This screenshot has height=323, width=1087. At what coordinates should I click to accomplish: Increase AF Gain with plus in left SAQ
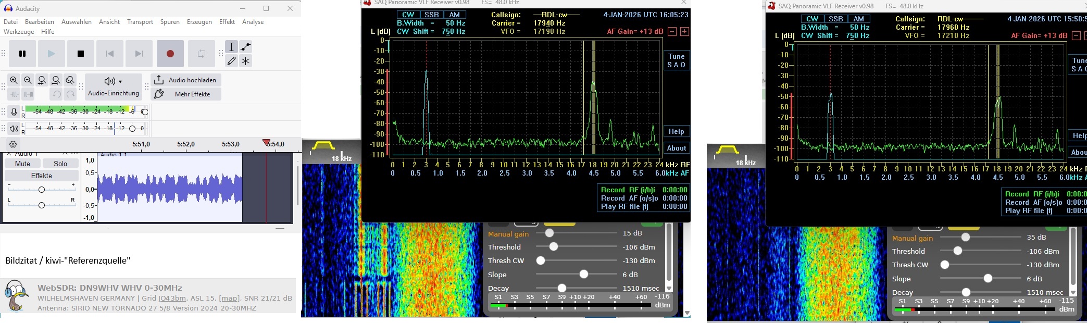[684, 32]
